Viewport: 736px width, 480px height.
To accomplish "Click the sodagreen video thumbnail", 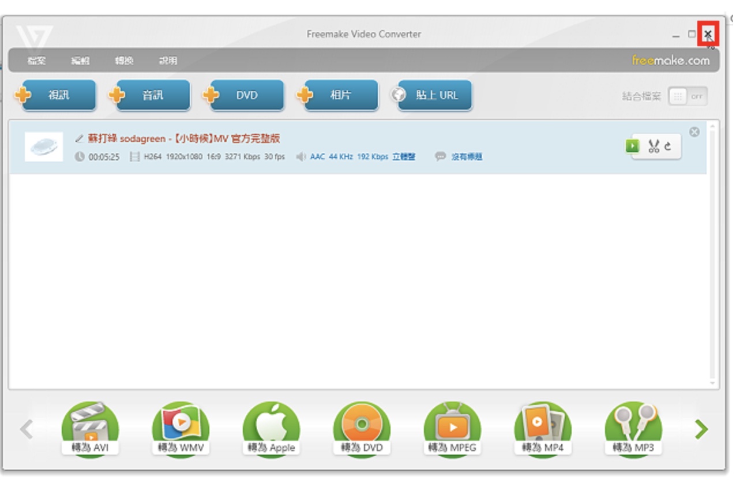I will pyautogui.click(x=44, y=147).
